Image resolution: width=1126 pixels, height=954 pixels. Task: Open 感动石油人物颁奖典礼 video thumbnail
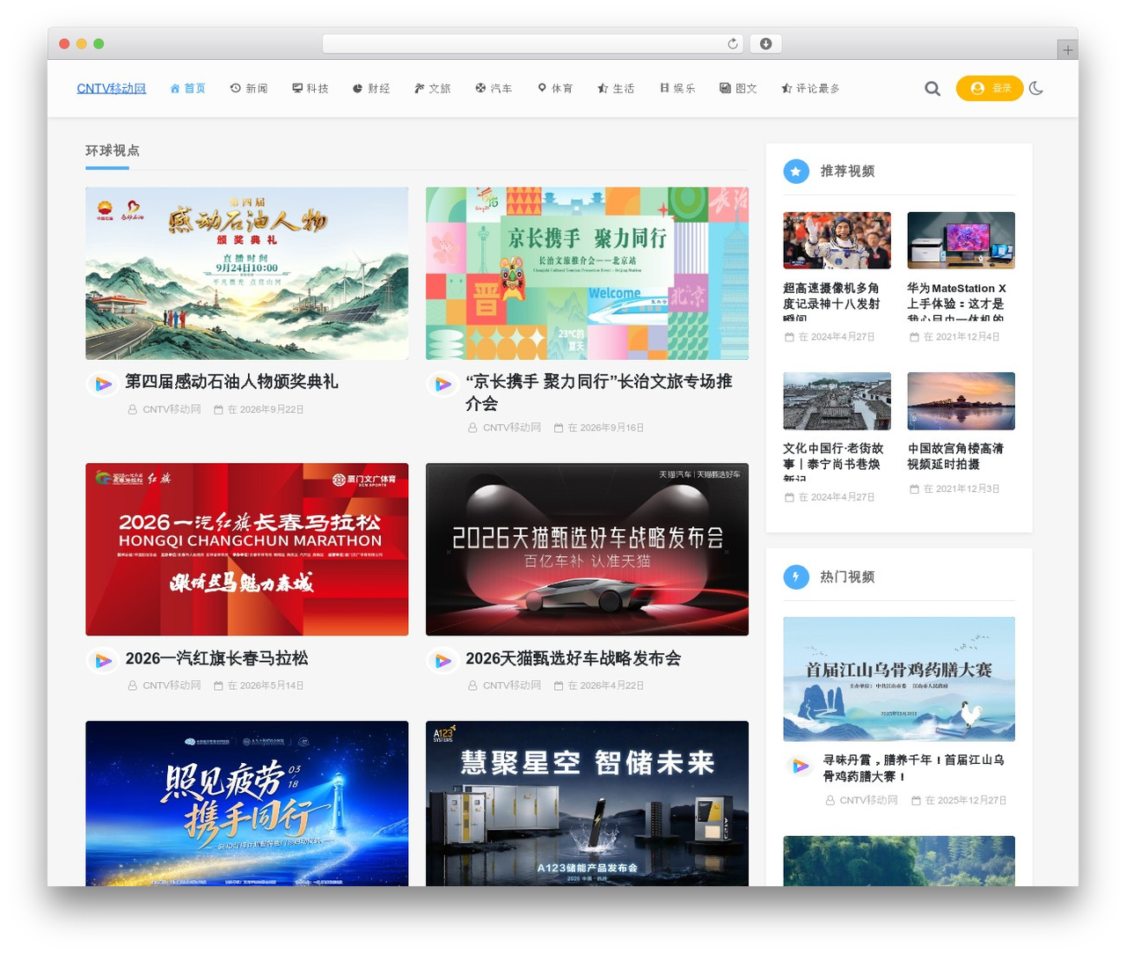coord(247,274)
